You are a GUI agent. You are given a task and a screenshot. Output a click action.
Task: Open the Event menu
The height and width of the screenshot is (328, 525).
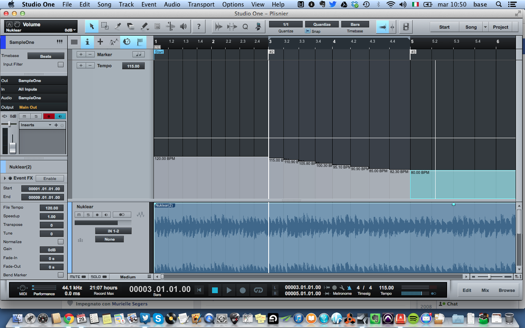coord(149,5)
